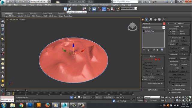Image resolution: width=192 pixels, height=108 pixels.
Task: Collapse the Subdivision Surface rollout
Action: [179, 89]
